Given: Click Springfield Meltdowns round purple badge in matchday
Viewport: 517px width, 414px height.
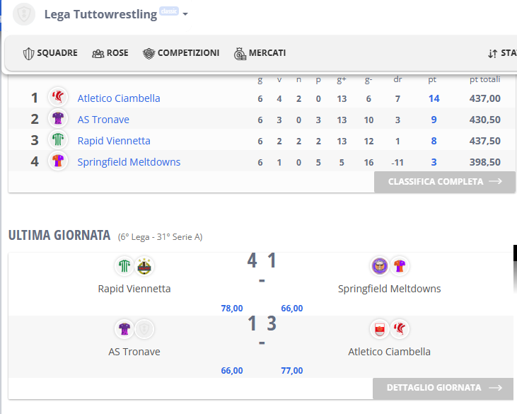Looking at the screenshot, I should coord(380,266).
